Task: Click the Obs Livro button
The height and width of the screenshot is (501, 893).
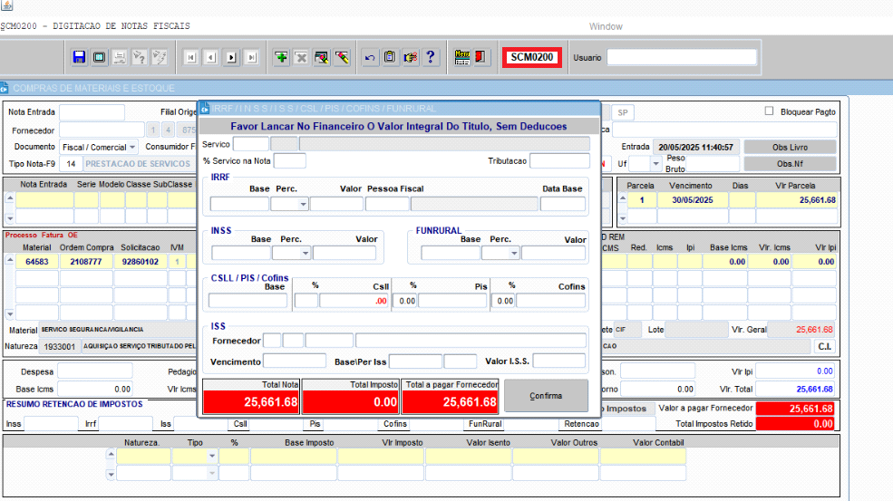Action: pyautogui.click(x=790, y=147)
